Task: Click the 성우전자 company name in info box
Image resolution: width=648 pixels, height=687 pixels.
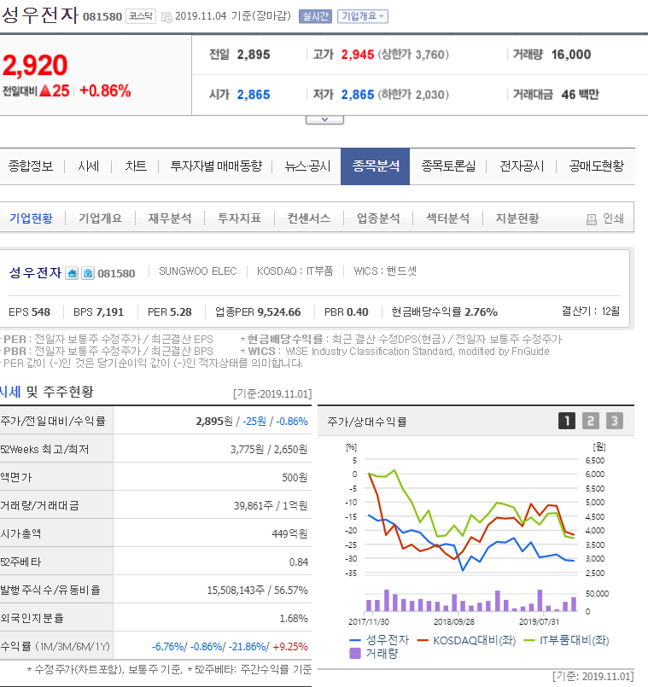Action: click(x=35, y=272)
